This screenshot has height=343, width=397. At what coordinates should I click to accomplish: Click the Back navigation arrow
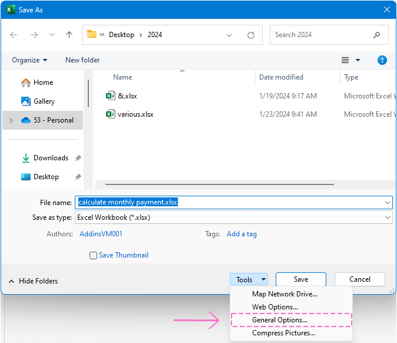[14, 35]
